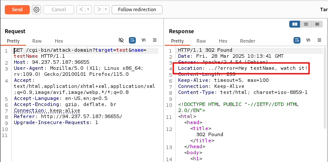The image size is (328, 162).
Task: Click GET /cgi-bin/attack-domain request line
Action: [x=80, y=53]
